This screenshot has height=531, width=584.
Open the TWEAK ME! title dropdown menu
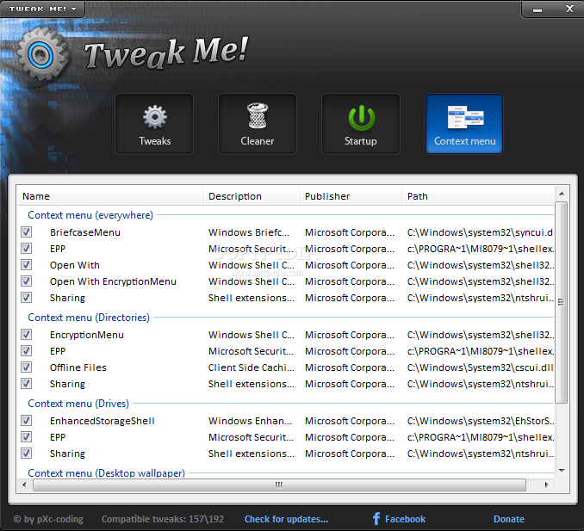[42, 9]
